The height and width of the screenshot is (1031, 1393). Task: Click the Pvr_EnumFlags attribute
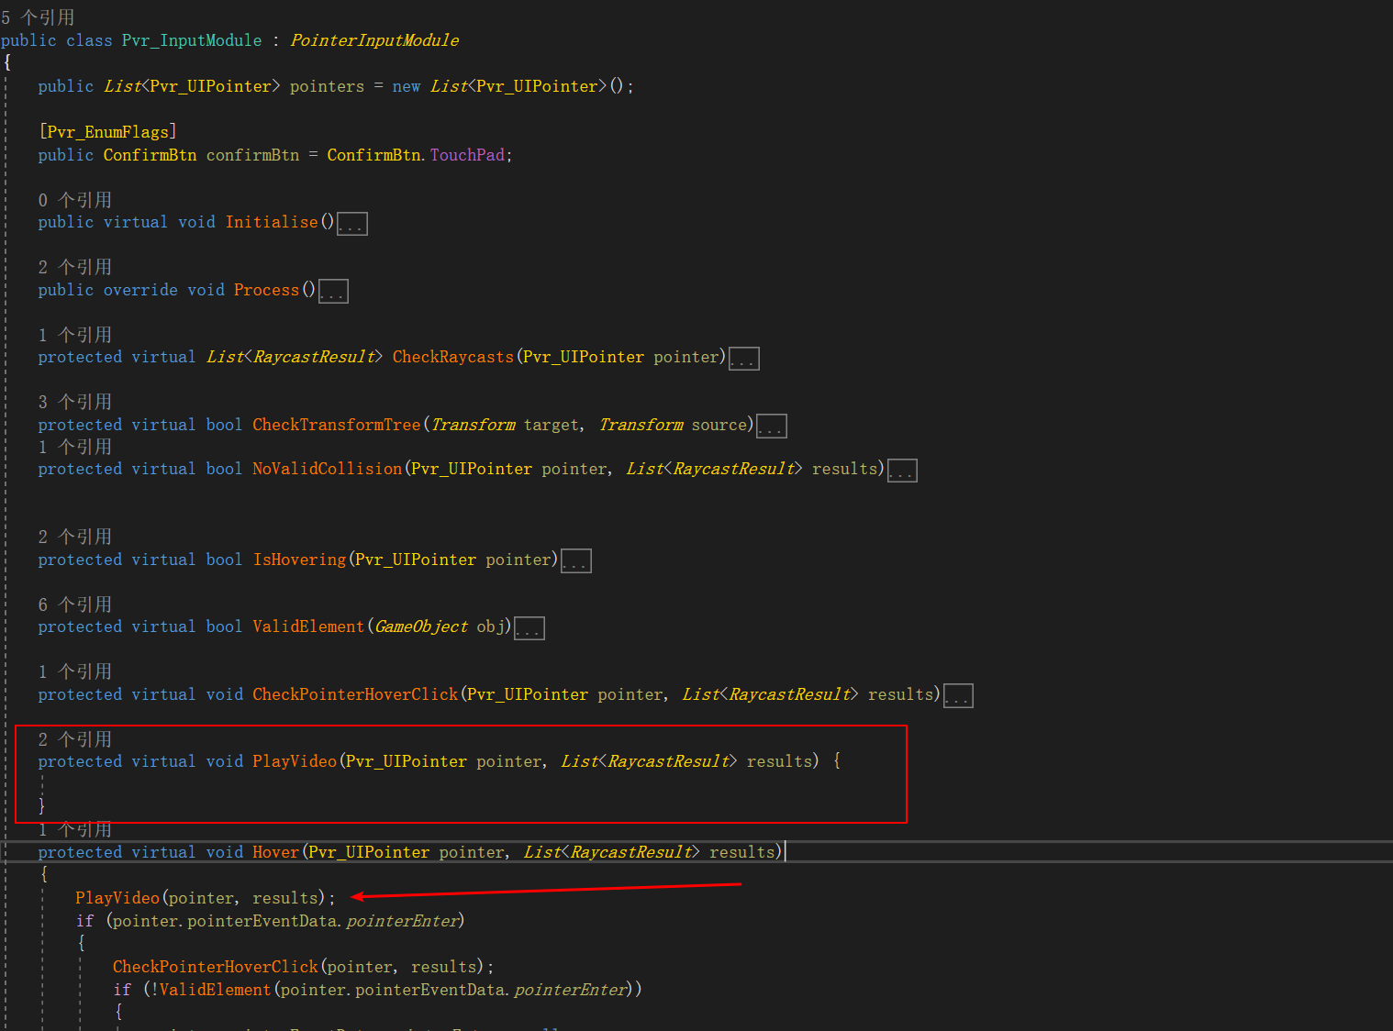pyautogui.click(x=107, y=131)
